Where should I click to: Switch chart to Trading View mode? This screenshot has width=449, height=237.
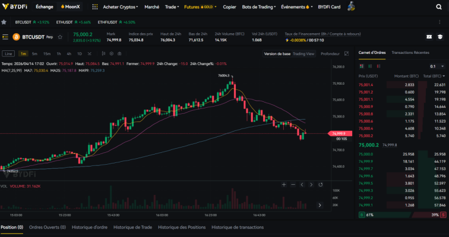(x=303, y=54)
